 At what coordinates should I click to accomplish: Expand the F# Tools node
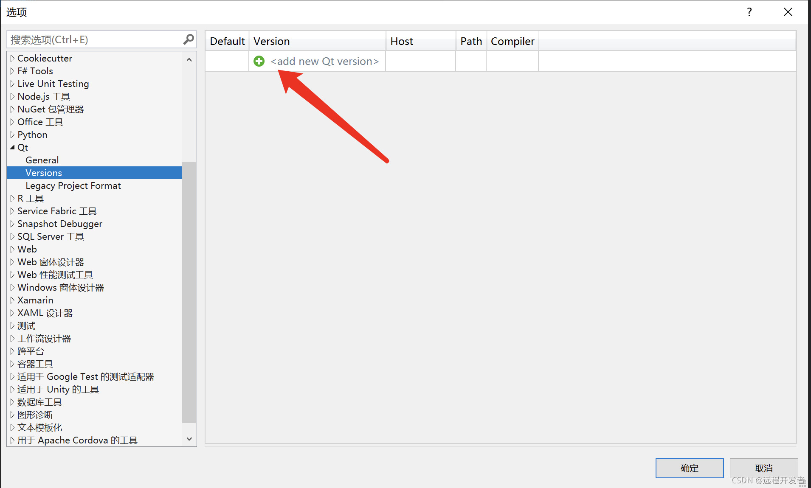tap(12, 71)
